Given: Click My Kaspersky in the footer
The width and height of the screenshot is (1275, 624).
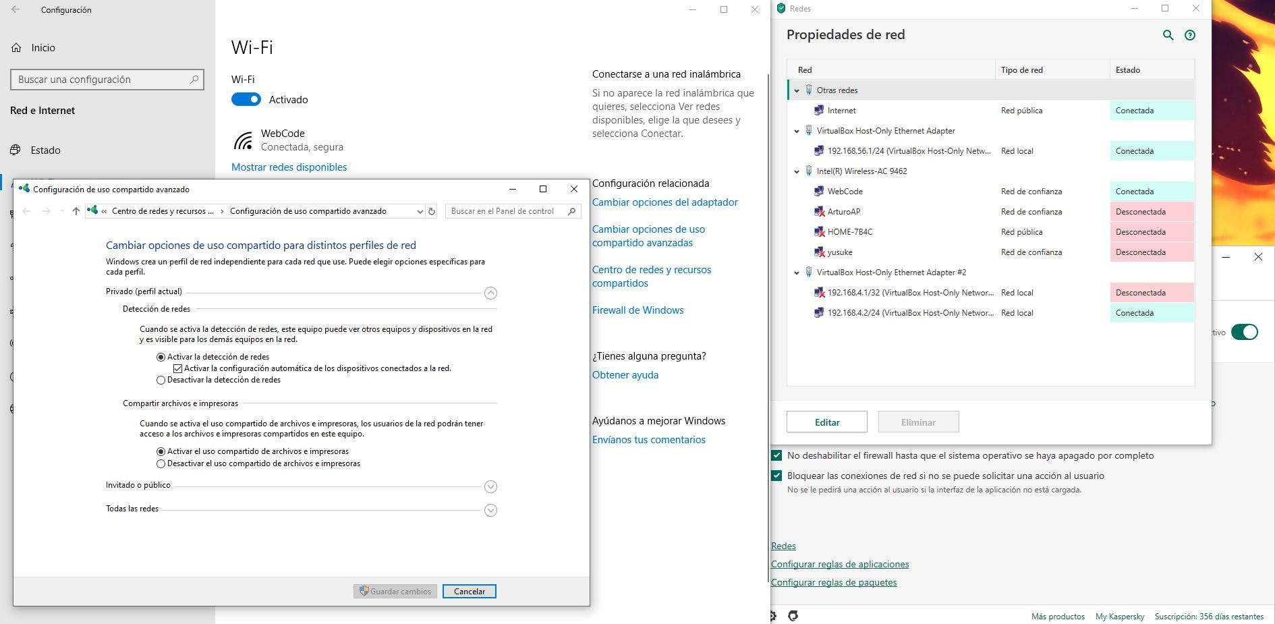Looking at the screenshot, I should [x=1120, y=617].
